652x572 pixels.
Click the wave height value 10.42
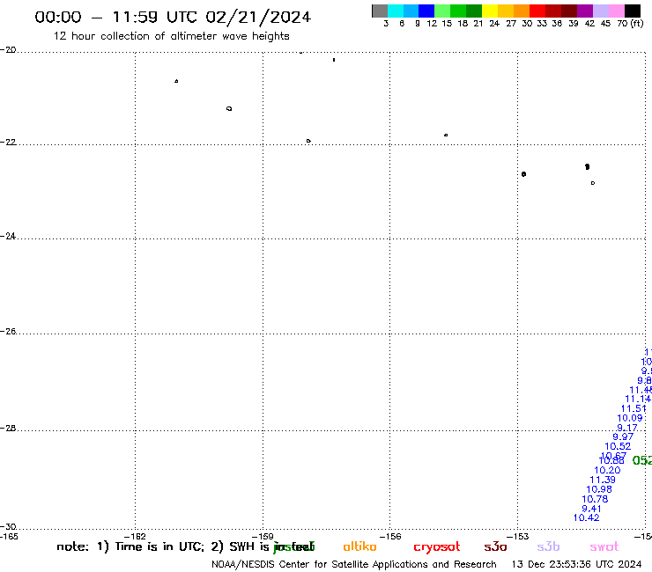(x=586, y=517)
